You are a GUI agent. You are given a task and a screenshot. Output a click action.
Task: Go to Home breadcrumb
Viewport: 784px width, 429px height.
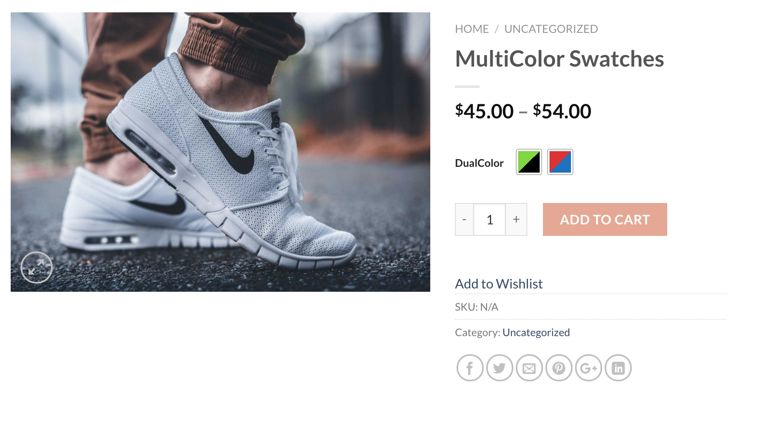472,29
